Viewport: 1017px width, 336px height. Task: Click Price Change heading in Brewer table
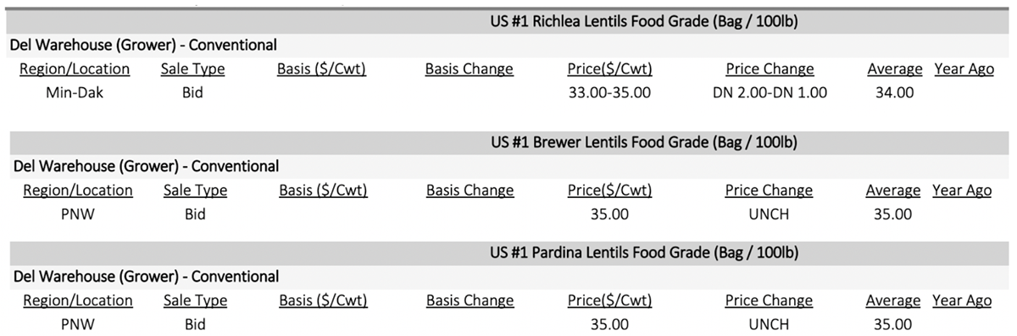pyautogui.click(x=769, y=190)
